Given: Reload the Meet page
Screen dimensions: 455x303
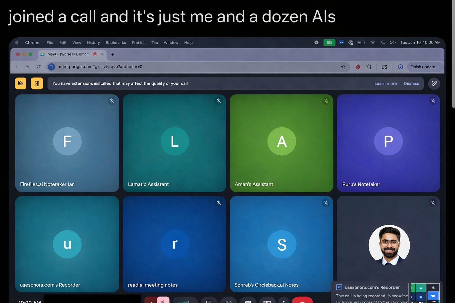Looking at the screenshot, I should (39, 67).
